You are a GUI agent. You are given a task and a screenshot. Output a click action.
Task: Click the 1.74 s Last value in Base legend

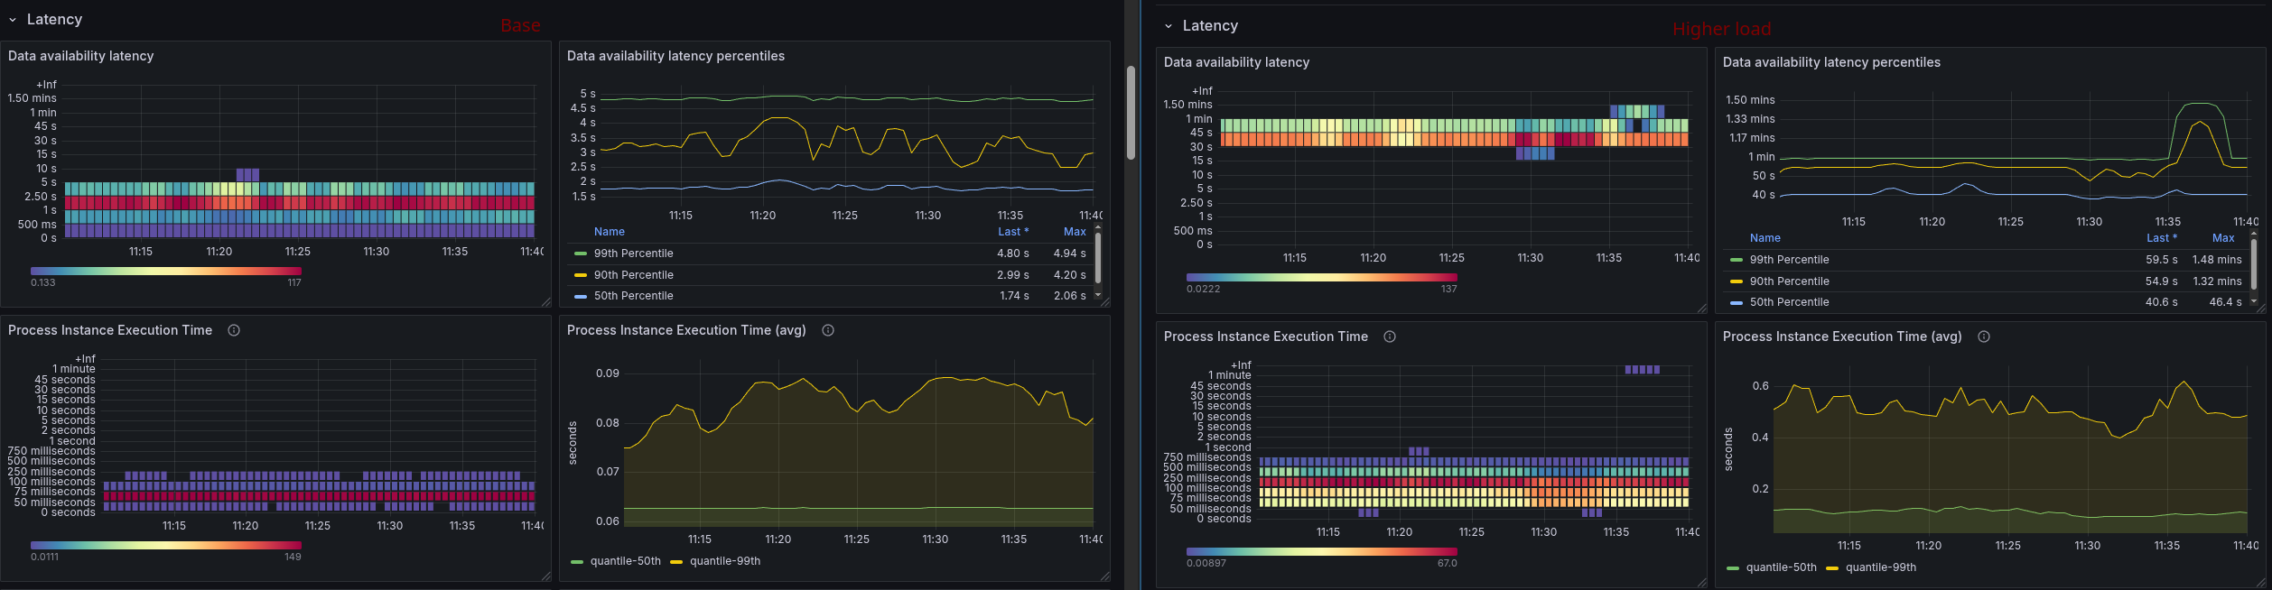click(x=1013, y=296)
